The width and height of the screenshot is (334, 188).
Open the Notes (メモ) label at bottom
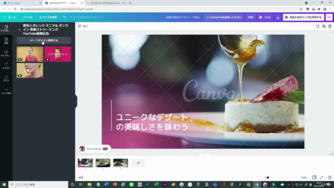[x=81, y=178]
